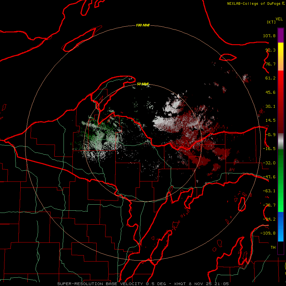Click the -16.5 legend value

tap(269, 149)
